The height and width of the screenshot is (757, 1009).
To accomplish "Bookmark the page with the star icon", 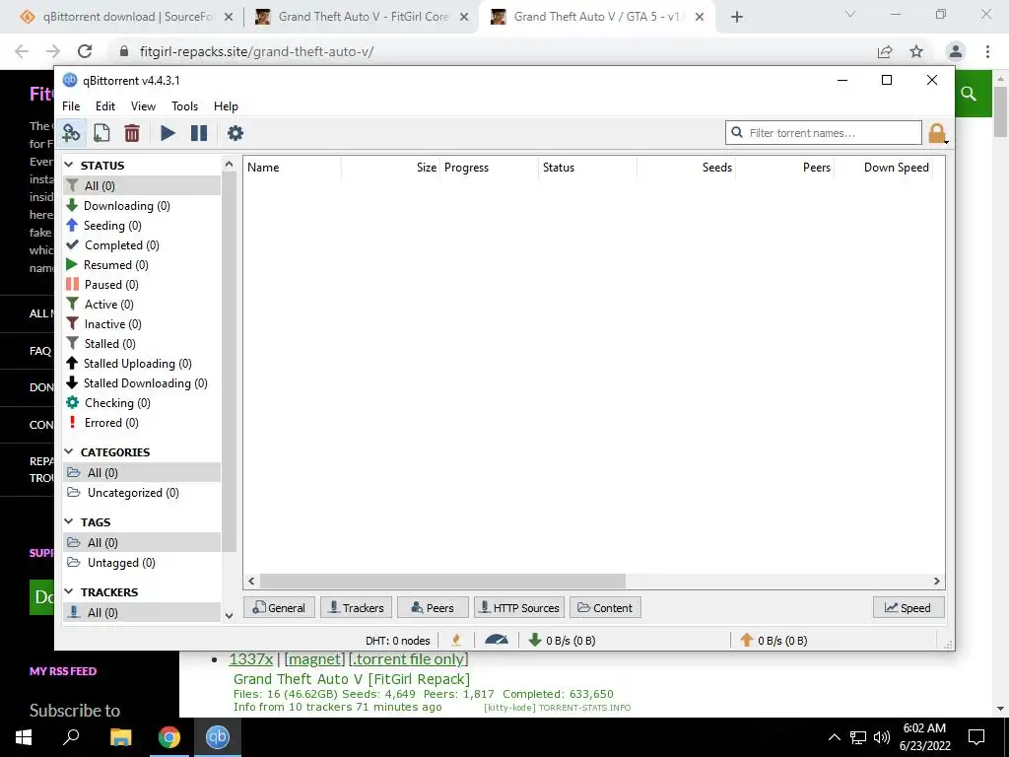I will coord(916,51).
